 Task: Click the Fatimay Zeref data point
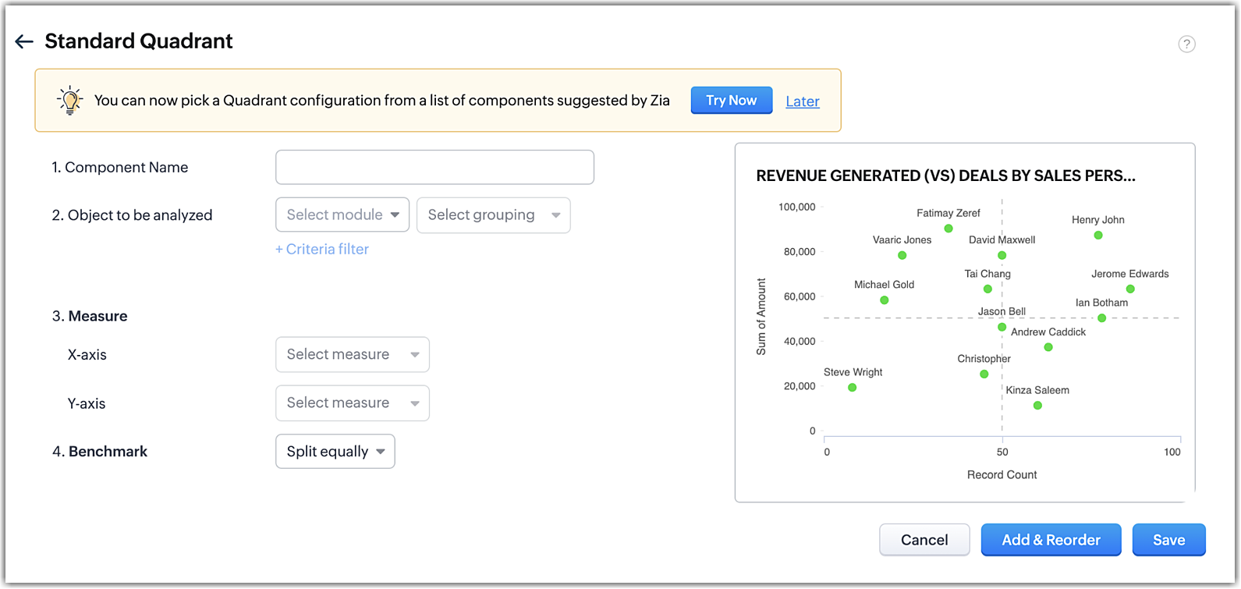tap(948, 229)
